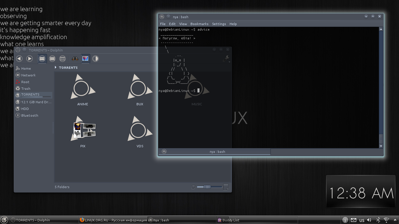Click Konsole scrollbar down arrow
This screenshot has width=399, height=224.
(381, 146)
